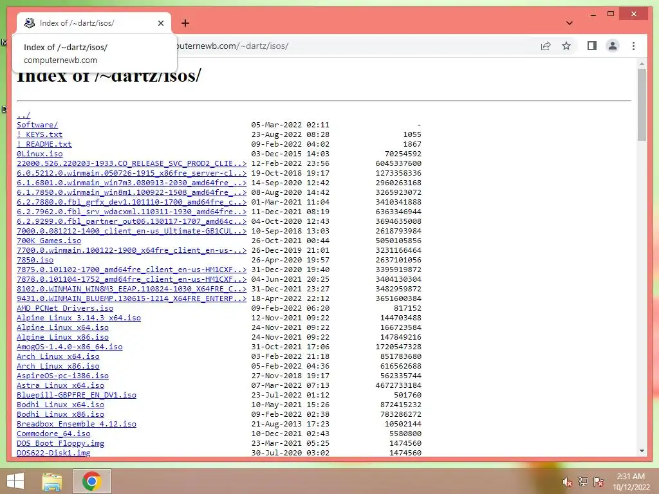Screen dimensions: 659x494
Task: Download Bodhi_Linux_x64.iso
Action: (x=60, y=405)
